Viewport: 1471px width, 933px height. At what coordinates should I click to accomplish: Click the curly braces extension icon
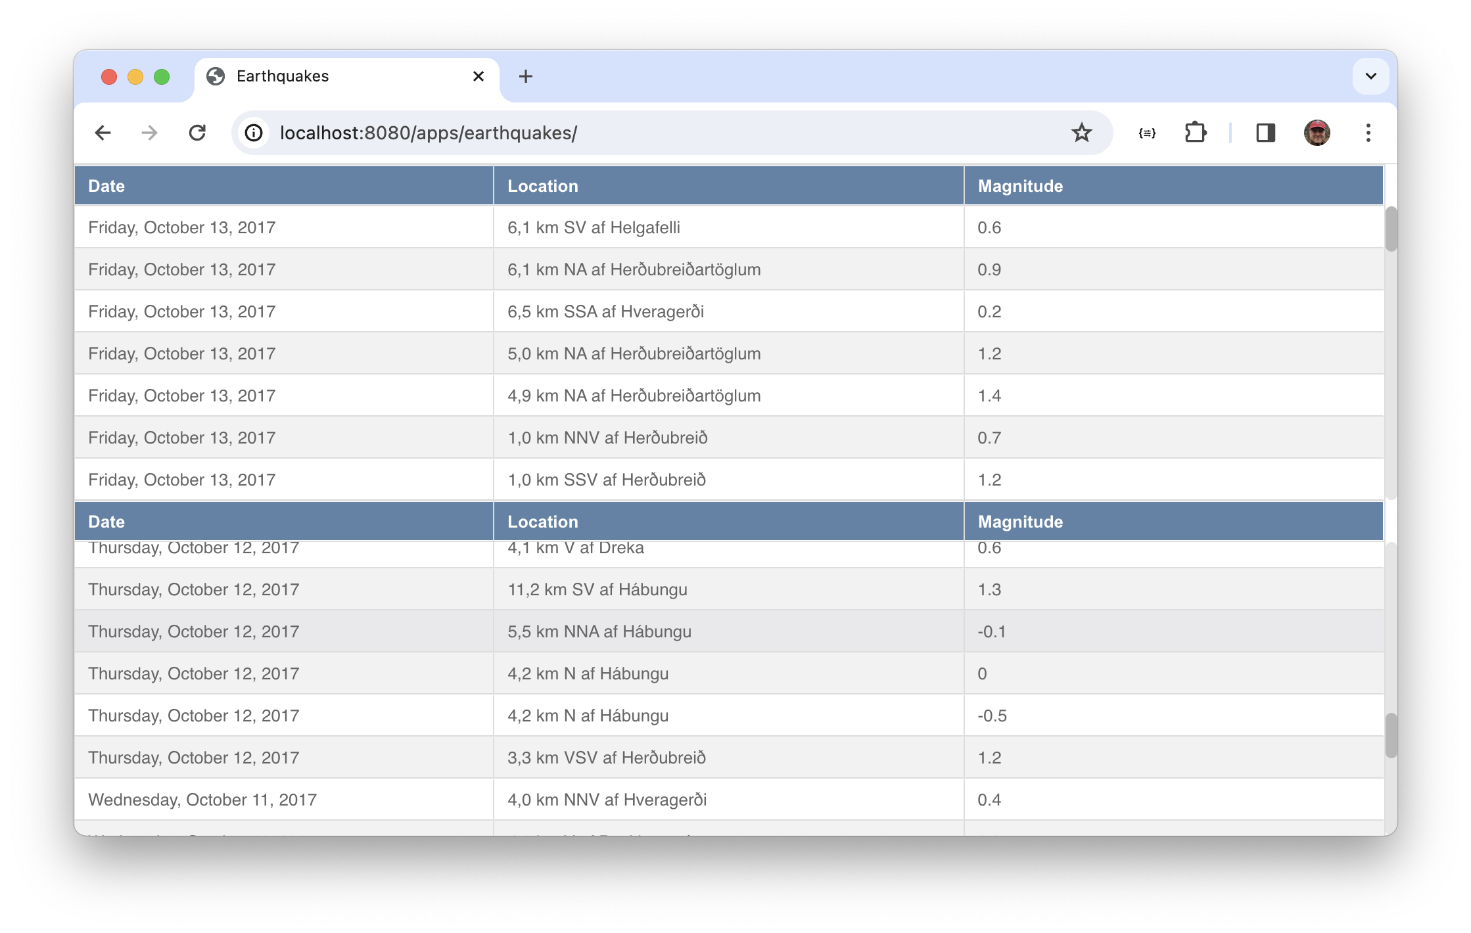click(x=1147, y=133)
